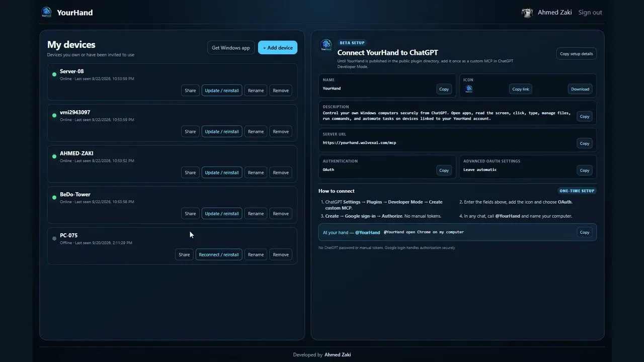Viewport: 644px width, 362px height.
Task: Update / reinstall AHMED-ZAKI
Action: pyautogui.click(x=222, y=172)
